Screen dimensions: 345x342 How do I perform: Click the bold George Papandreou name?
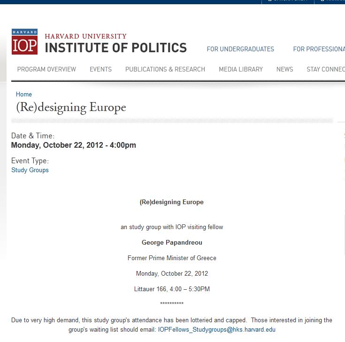coord(172,243)
